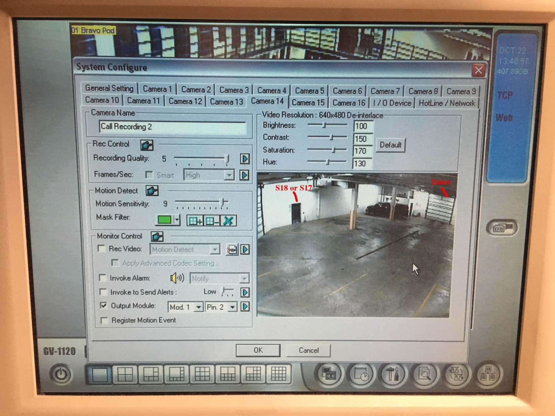
Task: Switch to Camera 13 tab
Action: point(226,101)
